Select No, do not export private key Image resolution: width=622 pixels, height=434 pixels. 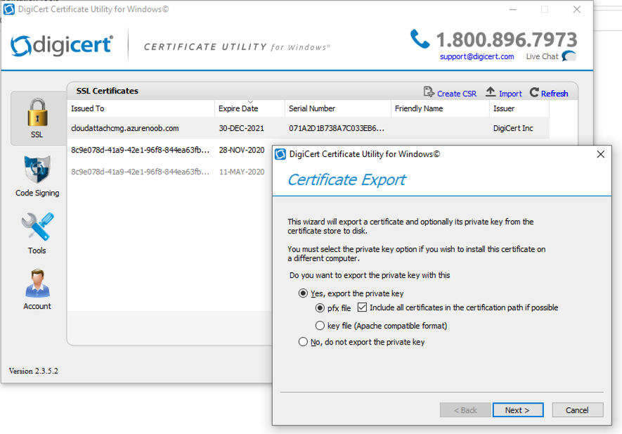click(303, 342)
